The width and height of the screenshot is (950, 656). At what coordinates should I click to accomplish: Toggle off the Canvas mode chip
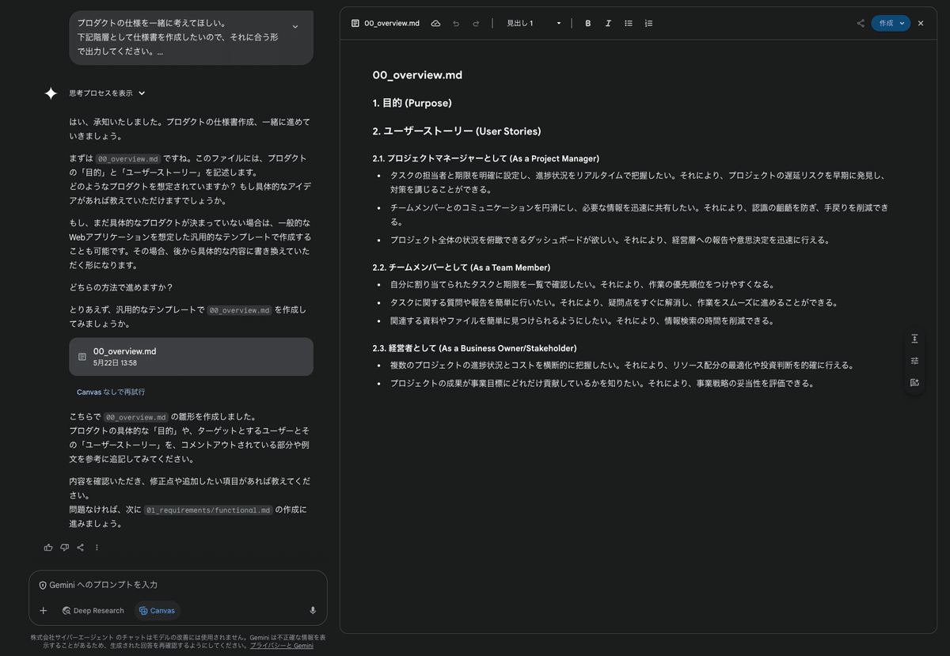point(157,610)
